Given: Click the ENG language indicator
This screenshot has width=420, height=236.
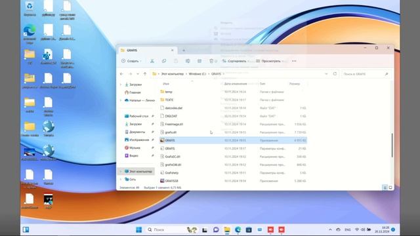Looking at the screenshot, I should click(x=347, y=229).
